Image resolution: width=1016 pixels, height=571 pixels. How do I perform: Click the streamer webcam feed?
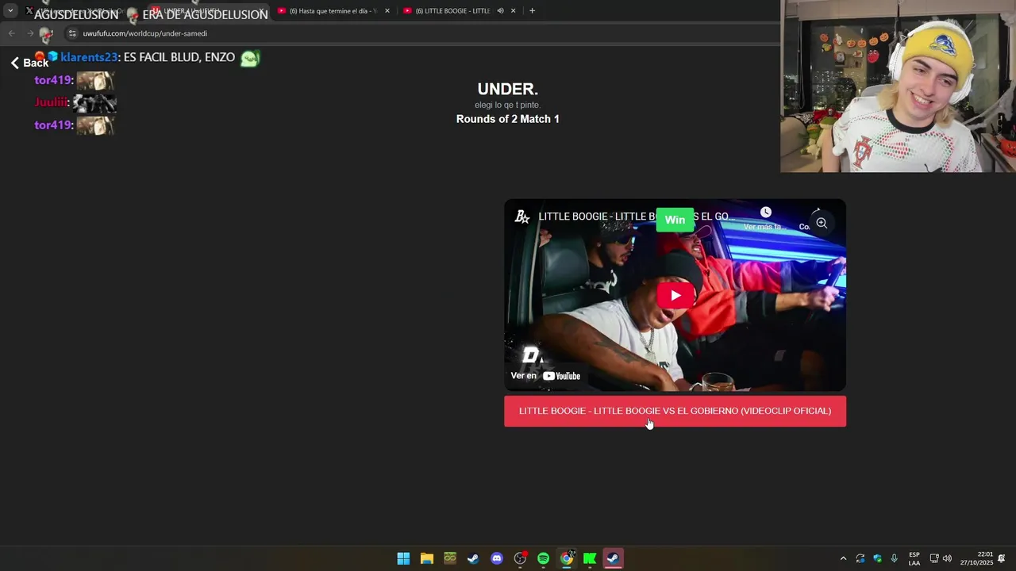pyautogui.click(x=898, y=86)
